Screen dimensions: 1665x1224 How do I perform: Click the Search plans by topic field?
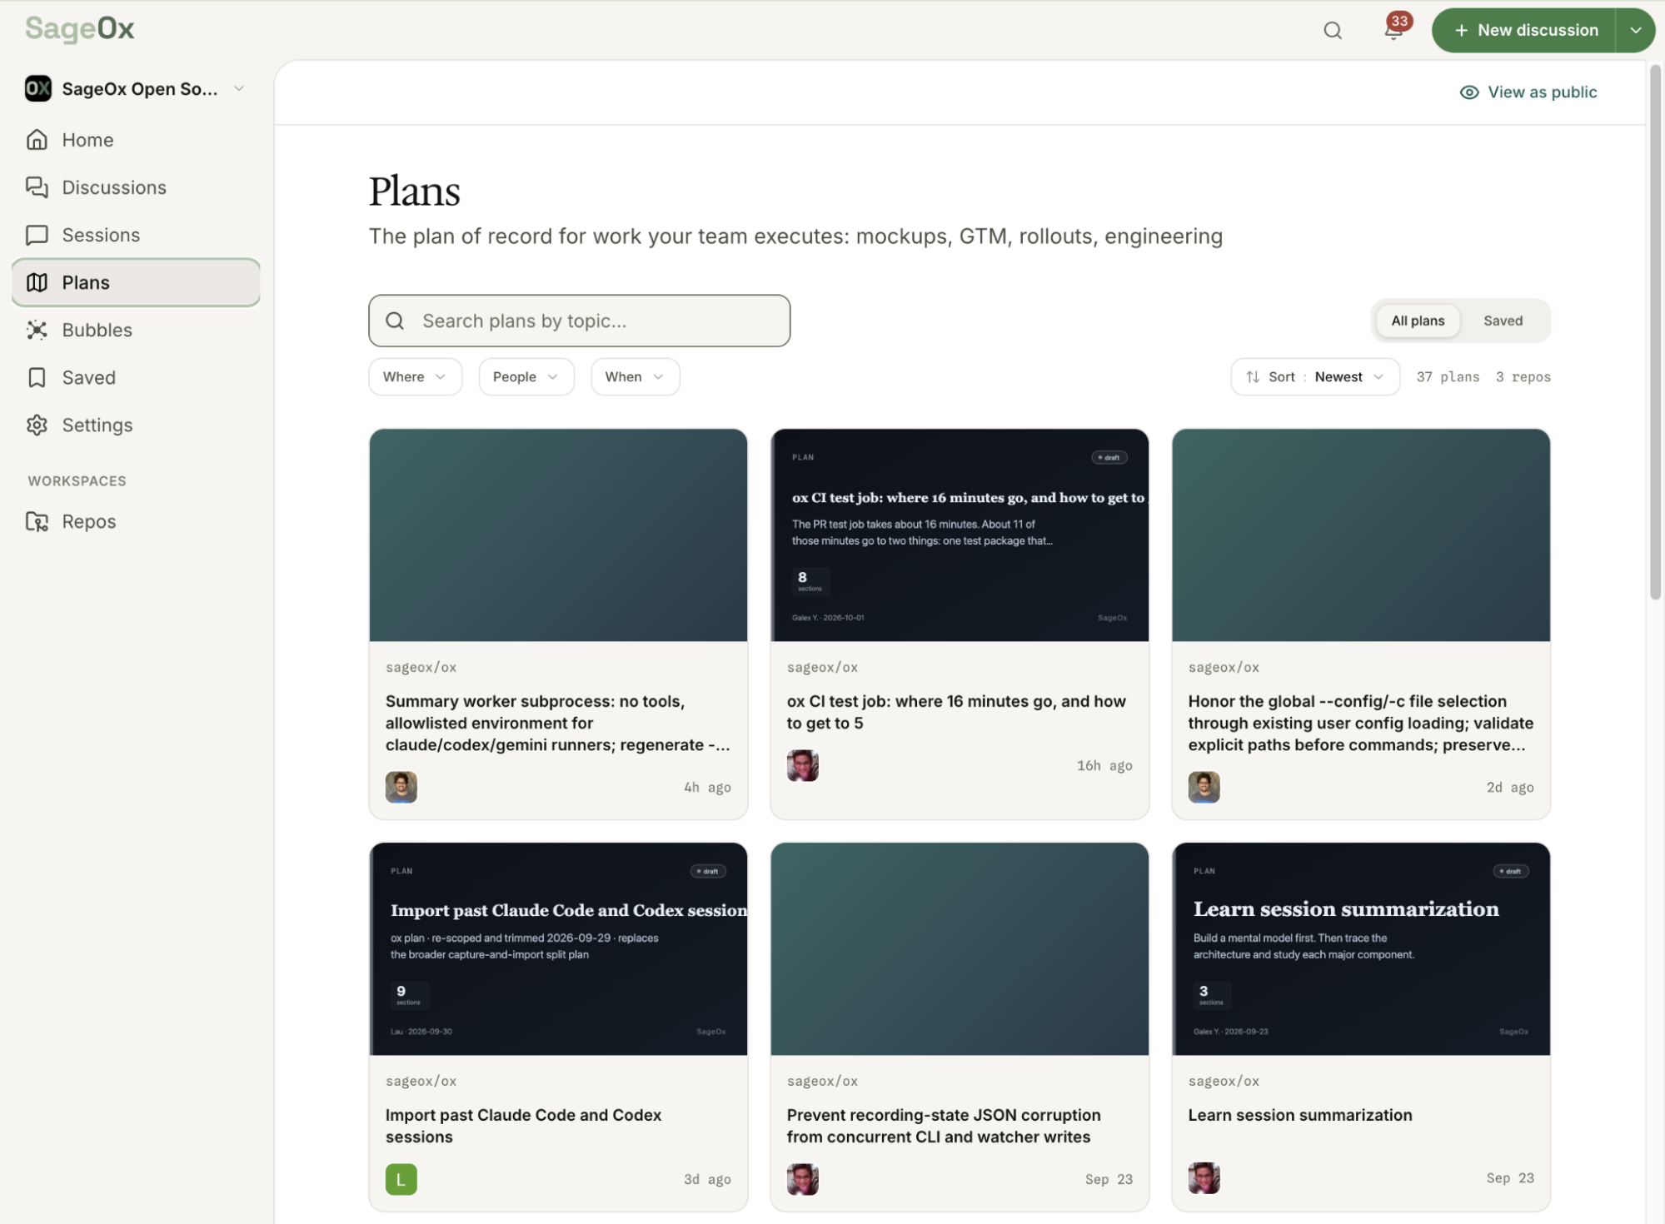tap(580, 321)
